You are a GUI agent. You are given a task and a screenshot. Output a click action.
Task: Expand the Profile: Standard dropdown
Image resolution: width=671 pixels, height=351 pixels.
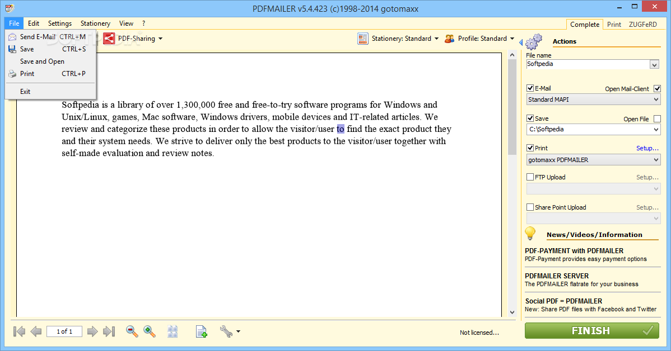[x=512, y=39]
